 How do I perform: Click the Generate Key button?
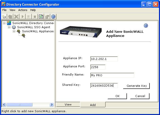136,86
